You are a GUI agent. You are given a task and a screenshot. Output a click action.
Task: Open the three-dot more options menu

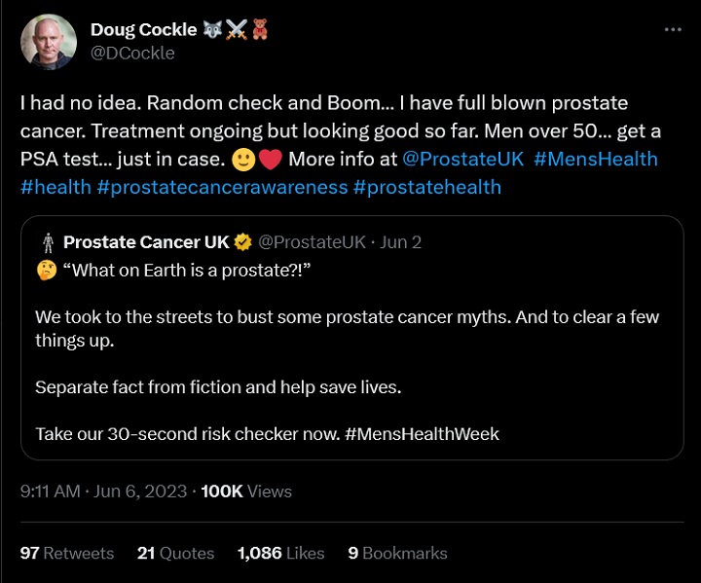point(673,30)
